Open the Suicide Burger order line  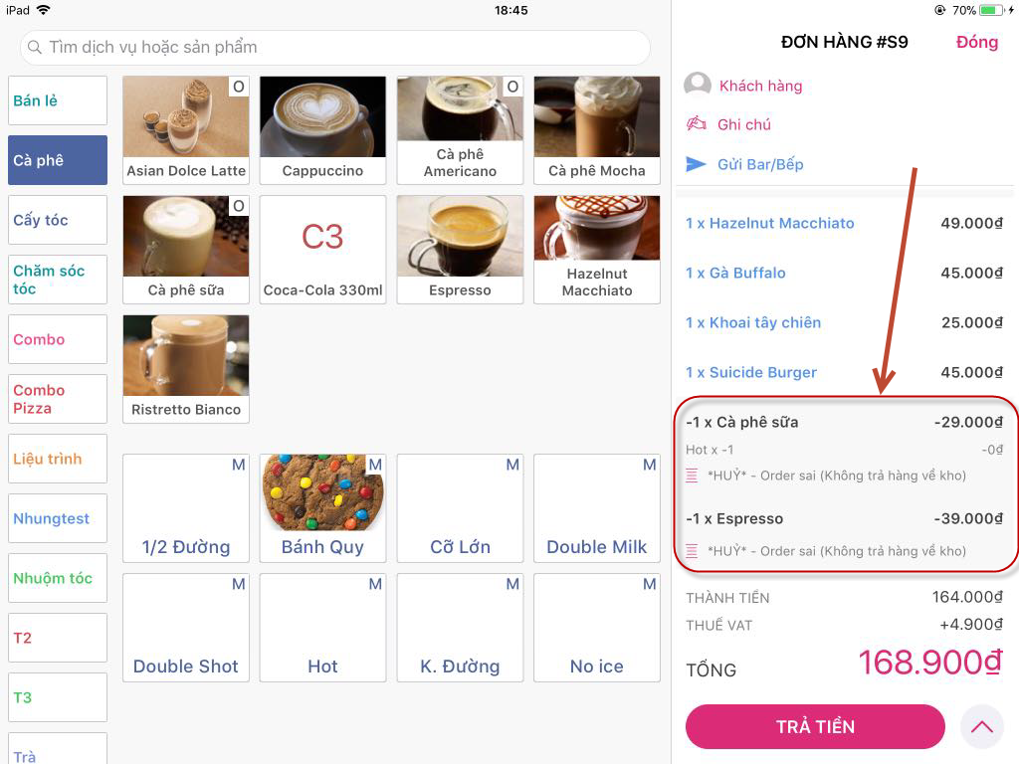844,372
